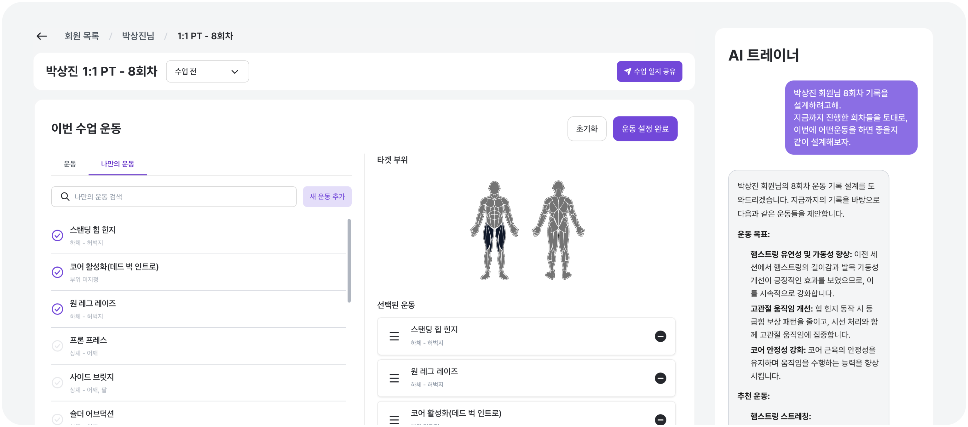Click the back body muscle diagram
The image size is (968, 427).
pos(558,230)
